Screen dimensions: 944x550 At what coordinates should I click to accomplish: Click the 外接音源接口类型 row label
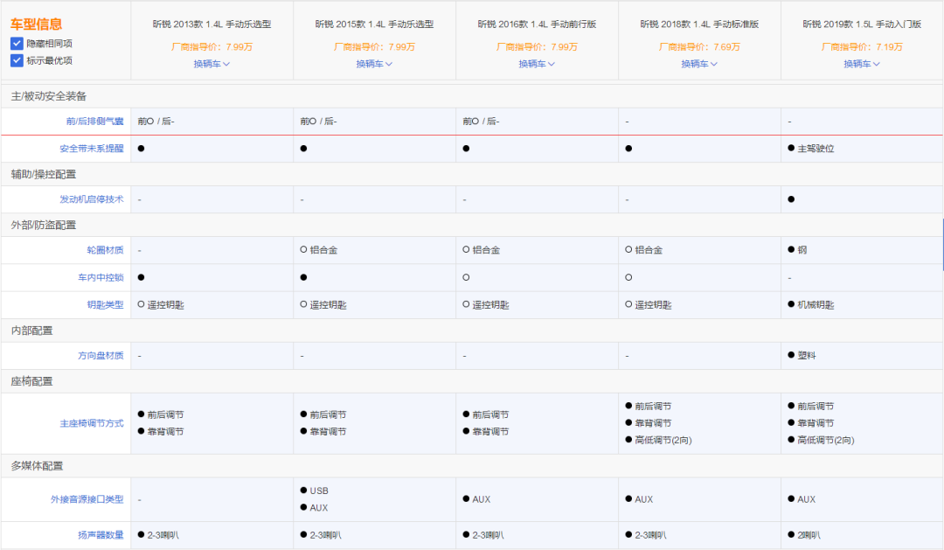[87, 499]
